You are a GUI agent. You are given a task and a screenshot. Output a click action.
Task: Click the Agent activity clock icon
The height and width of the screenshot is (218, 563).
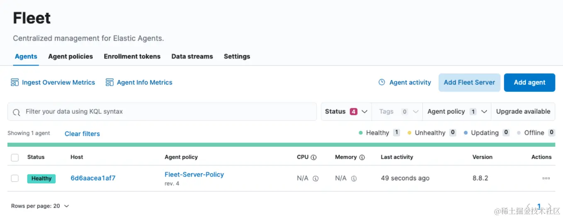point(382,82)
